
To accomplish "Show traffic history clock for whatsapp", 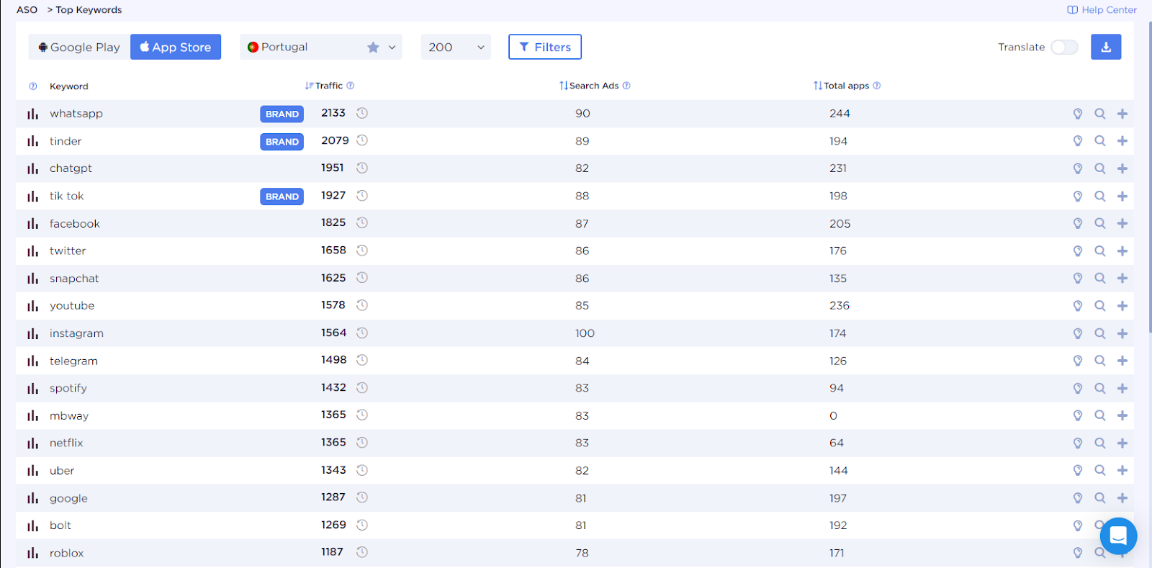I will (x=362, y=113).
